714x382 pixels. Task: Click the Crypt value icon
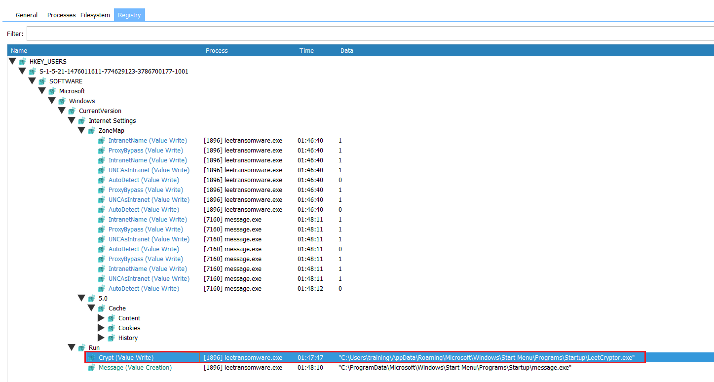[91, 357]
